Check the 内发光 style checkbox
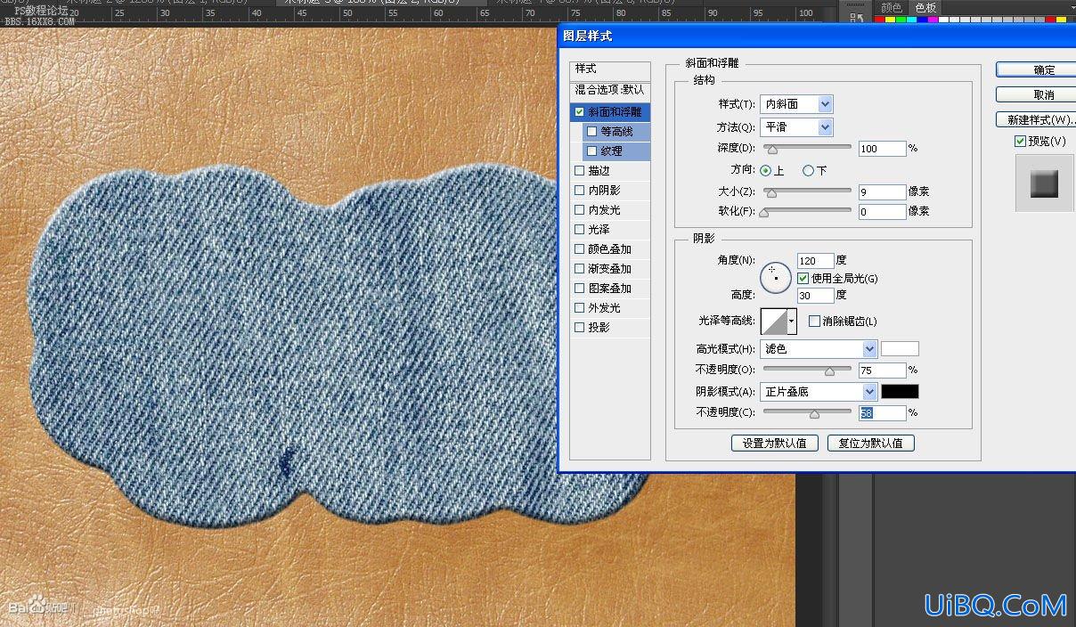 (x=580, y=210)
